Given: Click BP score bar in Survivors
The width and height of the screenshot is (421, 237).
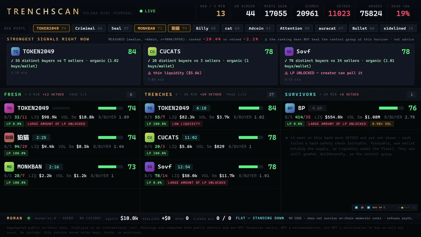Looking at the screenshot, I should click(391, 108).
